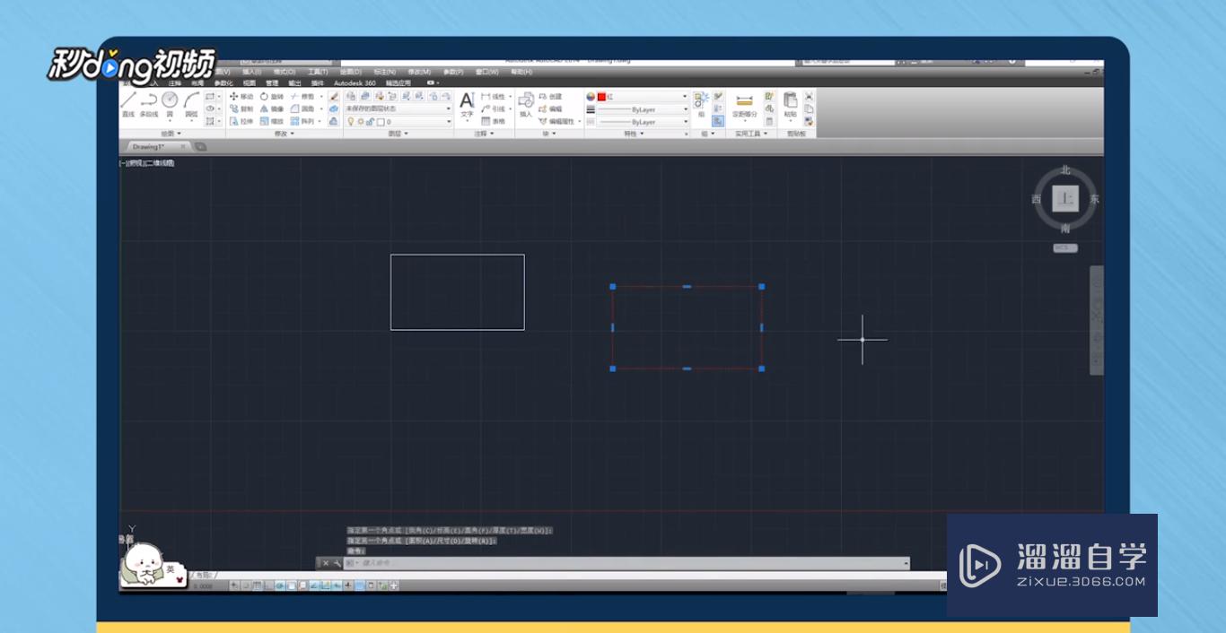Expand the 绘图 panel dropdown arrow
1226x633 pixels.
(x=177, y=133)
